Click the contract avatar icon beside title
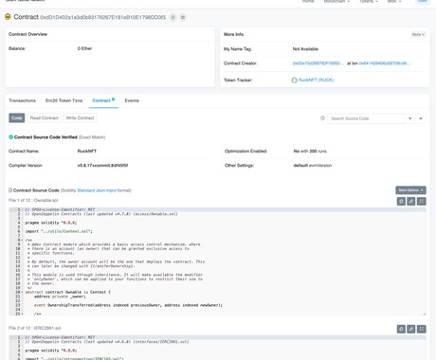 [x=8, y=17]
